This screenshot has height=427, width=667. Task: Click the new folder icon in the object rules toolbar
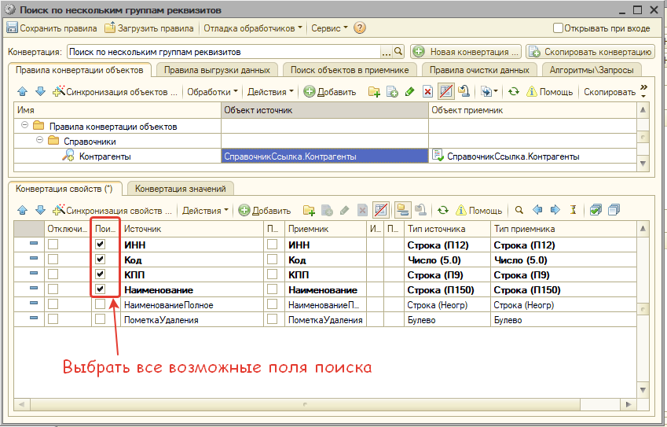coord(374,91)
